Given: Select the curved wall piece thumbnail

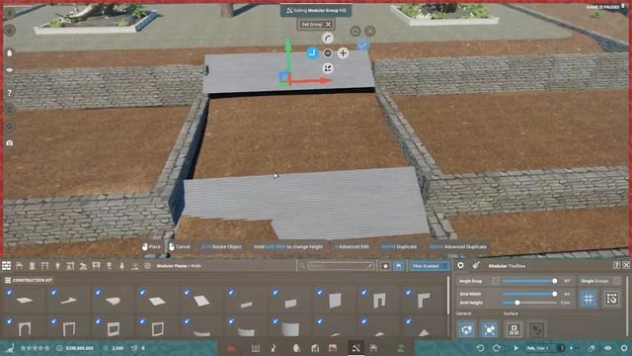Looking at the screenshot, I should point(290,327).
